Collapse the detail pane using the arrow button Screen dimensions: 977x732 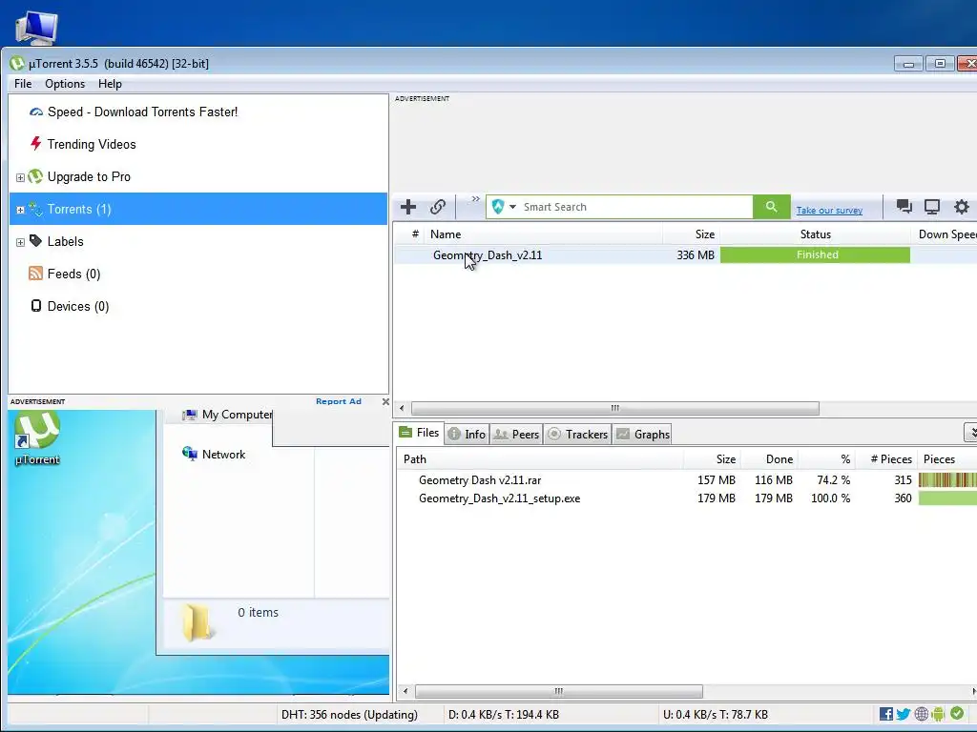coord(970,432)
